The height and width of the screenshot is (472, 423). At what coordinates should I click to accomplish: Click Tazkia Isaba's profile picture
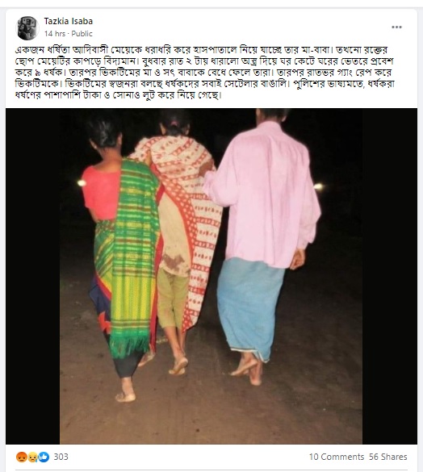(27, 28)
